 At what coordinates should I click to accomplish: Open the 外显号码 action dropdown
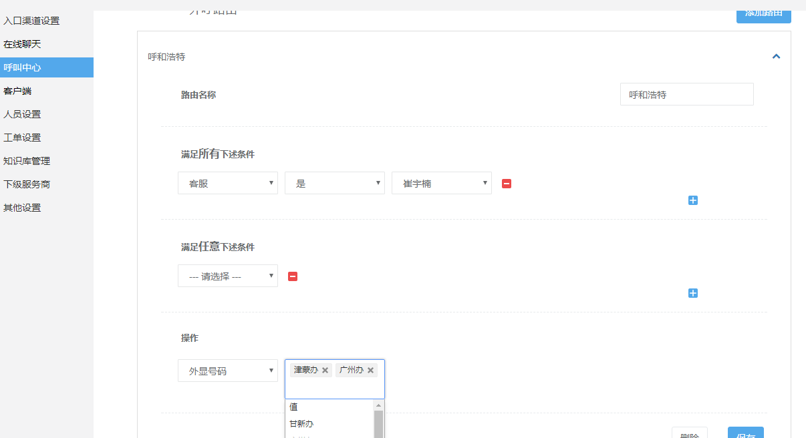[x=228, y=371]
